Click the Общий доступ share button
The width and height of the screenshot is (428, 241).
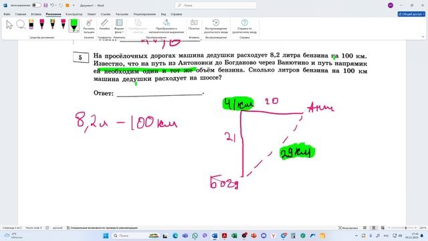pos(411,14)
